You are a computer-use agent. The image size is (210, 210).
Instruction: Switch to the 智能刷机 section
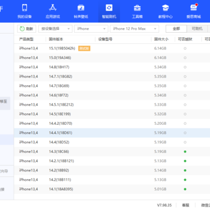109,11
